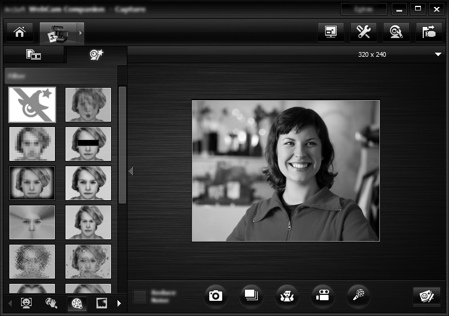449x316 pixels.
Task: Open the monitor display mode icon
Action: tap(331, 32)
